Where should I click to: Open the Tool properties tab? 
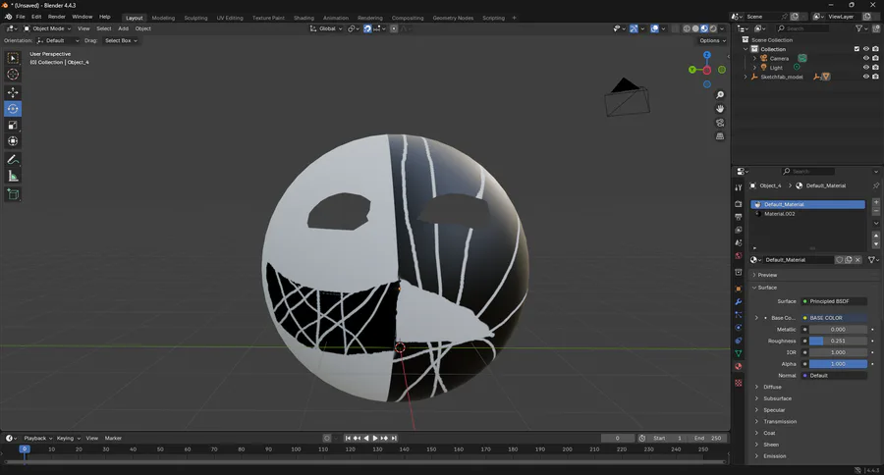coord(739,187)
